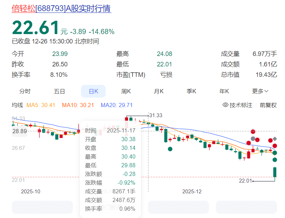Screen dimensions: 285x218
Task: Click the 2025-10 date axis label
Action: pos(31,192)
